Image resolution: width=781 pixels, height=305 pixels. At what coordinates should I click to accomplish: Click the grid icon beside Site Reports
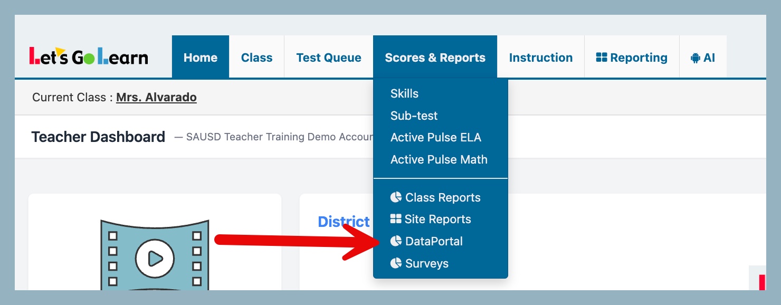point(396,219)
